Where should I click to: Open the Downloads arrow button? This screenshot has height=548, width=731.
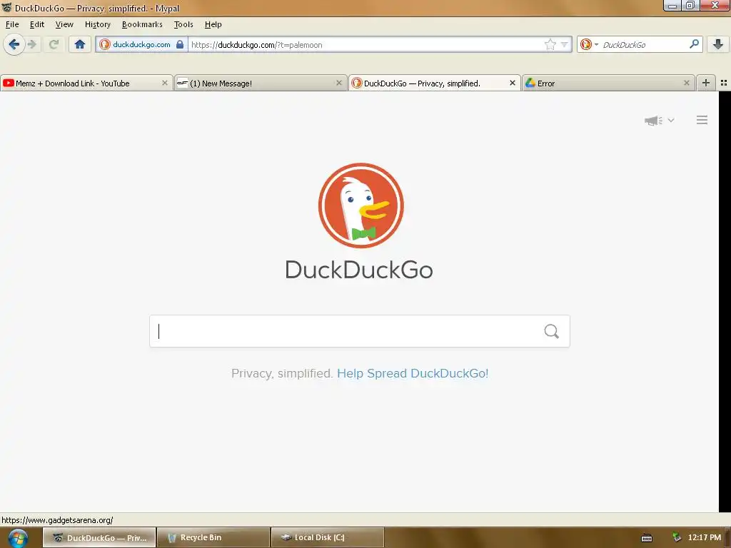pyautogui.click(x=718, y=45)
